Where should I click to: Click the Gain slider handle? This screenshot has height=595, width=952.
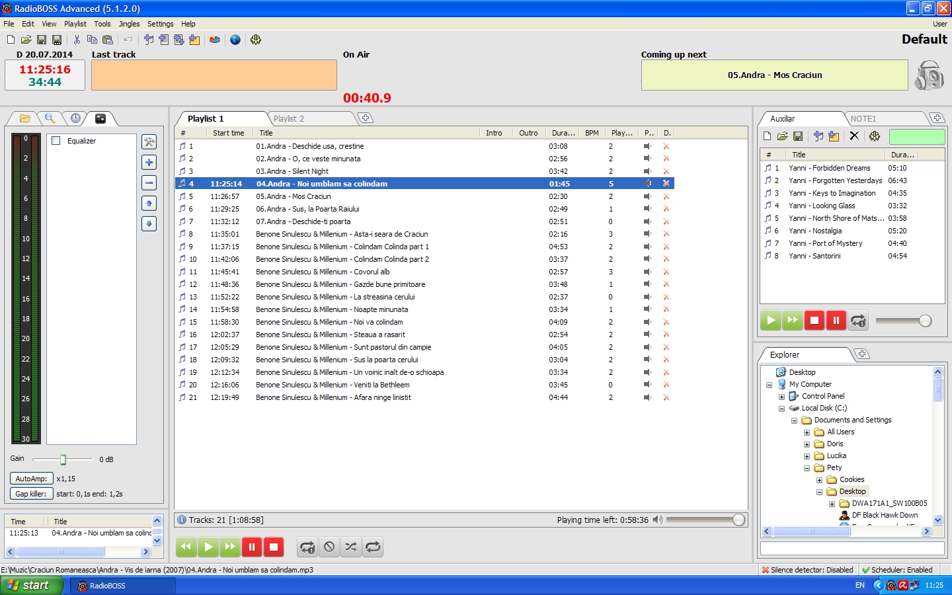tap(63, 459)
